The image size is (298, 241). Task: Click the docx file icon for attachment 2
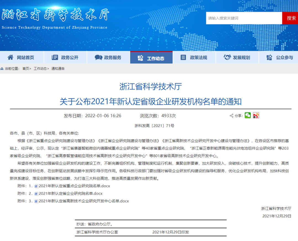pos(36,194)
